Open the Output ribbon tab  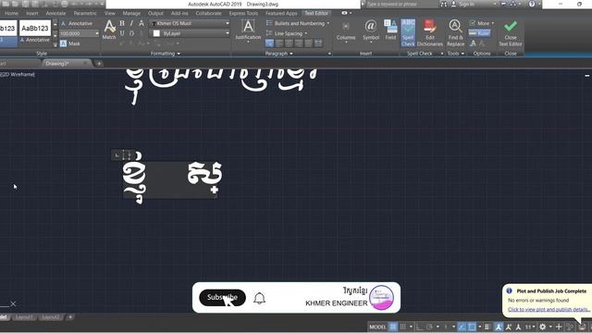(x=155, y=13)
